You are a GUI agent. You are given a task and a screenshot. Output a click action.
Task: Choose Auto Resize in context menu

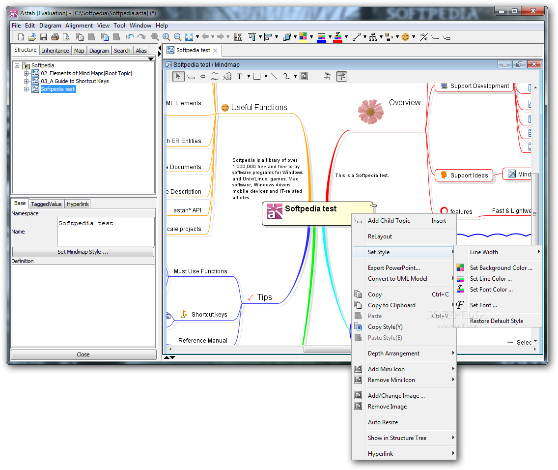tap(404, 422)
